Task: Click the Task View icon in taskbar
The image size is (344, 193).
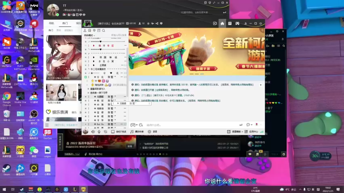Action: (13, 189)
